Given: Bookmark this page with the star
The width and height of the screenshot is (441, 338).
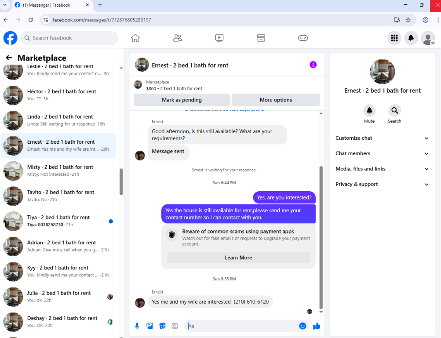Looking at the screenshot, I should tap(408, 20).
